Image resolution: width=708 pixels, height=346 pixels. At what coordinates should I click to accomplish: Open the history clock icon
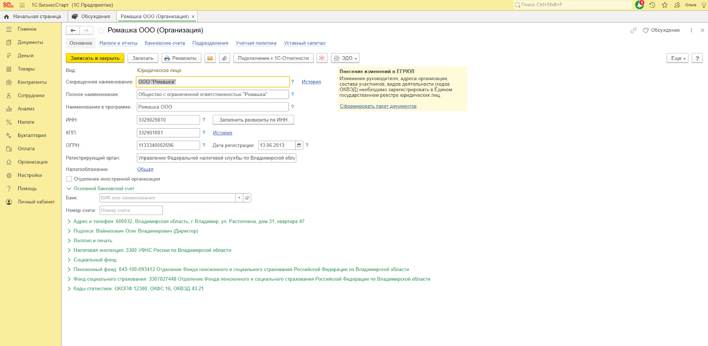click(652, 5)
